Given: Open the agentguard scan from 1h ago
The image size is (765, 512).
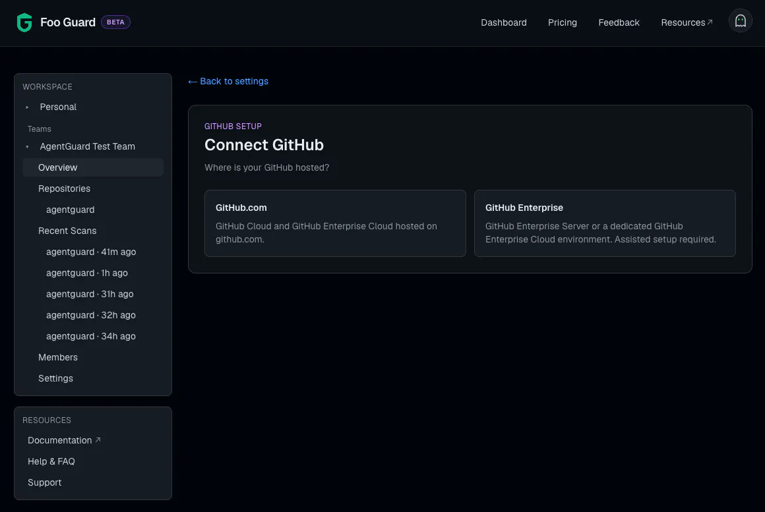Looking at the screenshot, I should click(87, 273).
